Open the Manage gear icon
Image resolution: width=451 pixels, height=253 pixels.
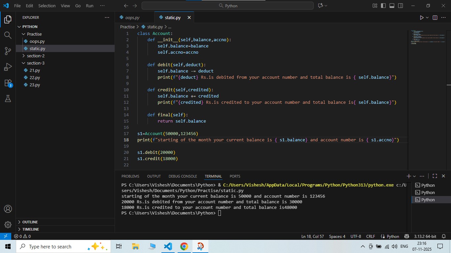point(8,225)
